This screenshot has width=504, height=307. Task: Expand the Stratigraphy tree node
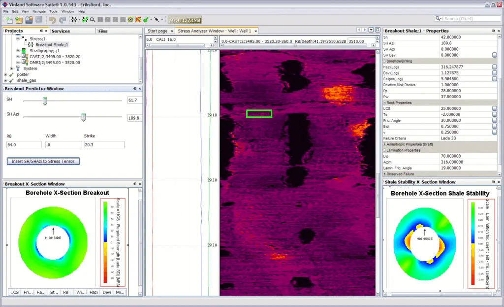(x=18, y=50)
